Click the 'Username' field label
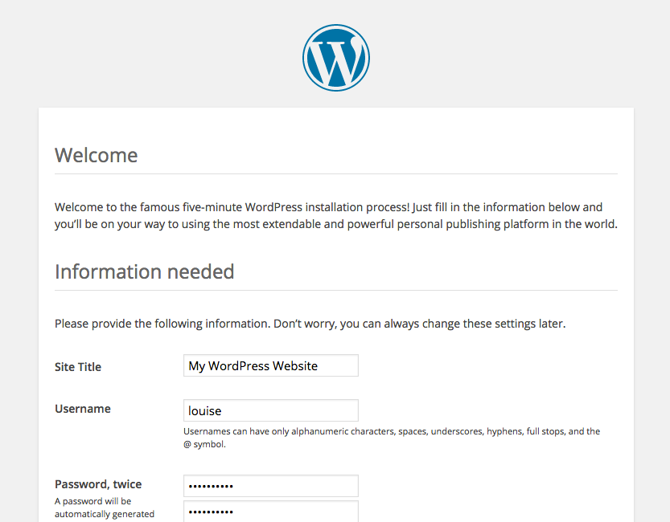The image size is (670, 522). (x=82, y=409)
